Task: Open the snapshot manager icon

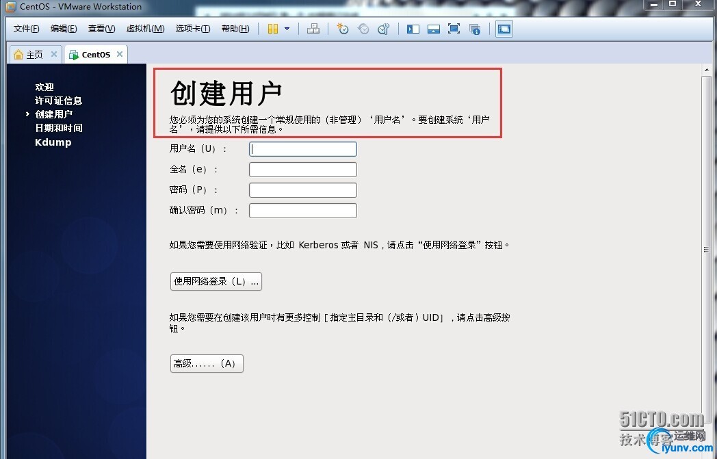Action: (x=384, y=29)
